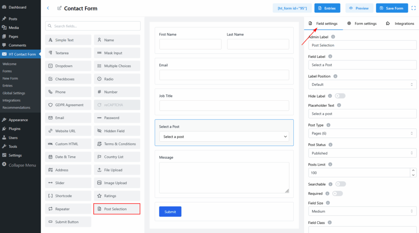Click the info icon next to Admin Label
The height and width of the screenshot is (233, 419).
pos(333,37)
